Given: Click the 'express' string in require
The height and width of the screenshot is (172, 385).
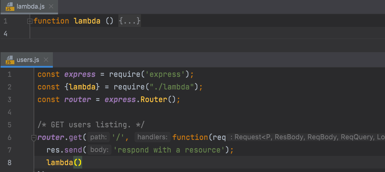Looking at the screenshot, I should (165, 74).
